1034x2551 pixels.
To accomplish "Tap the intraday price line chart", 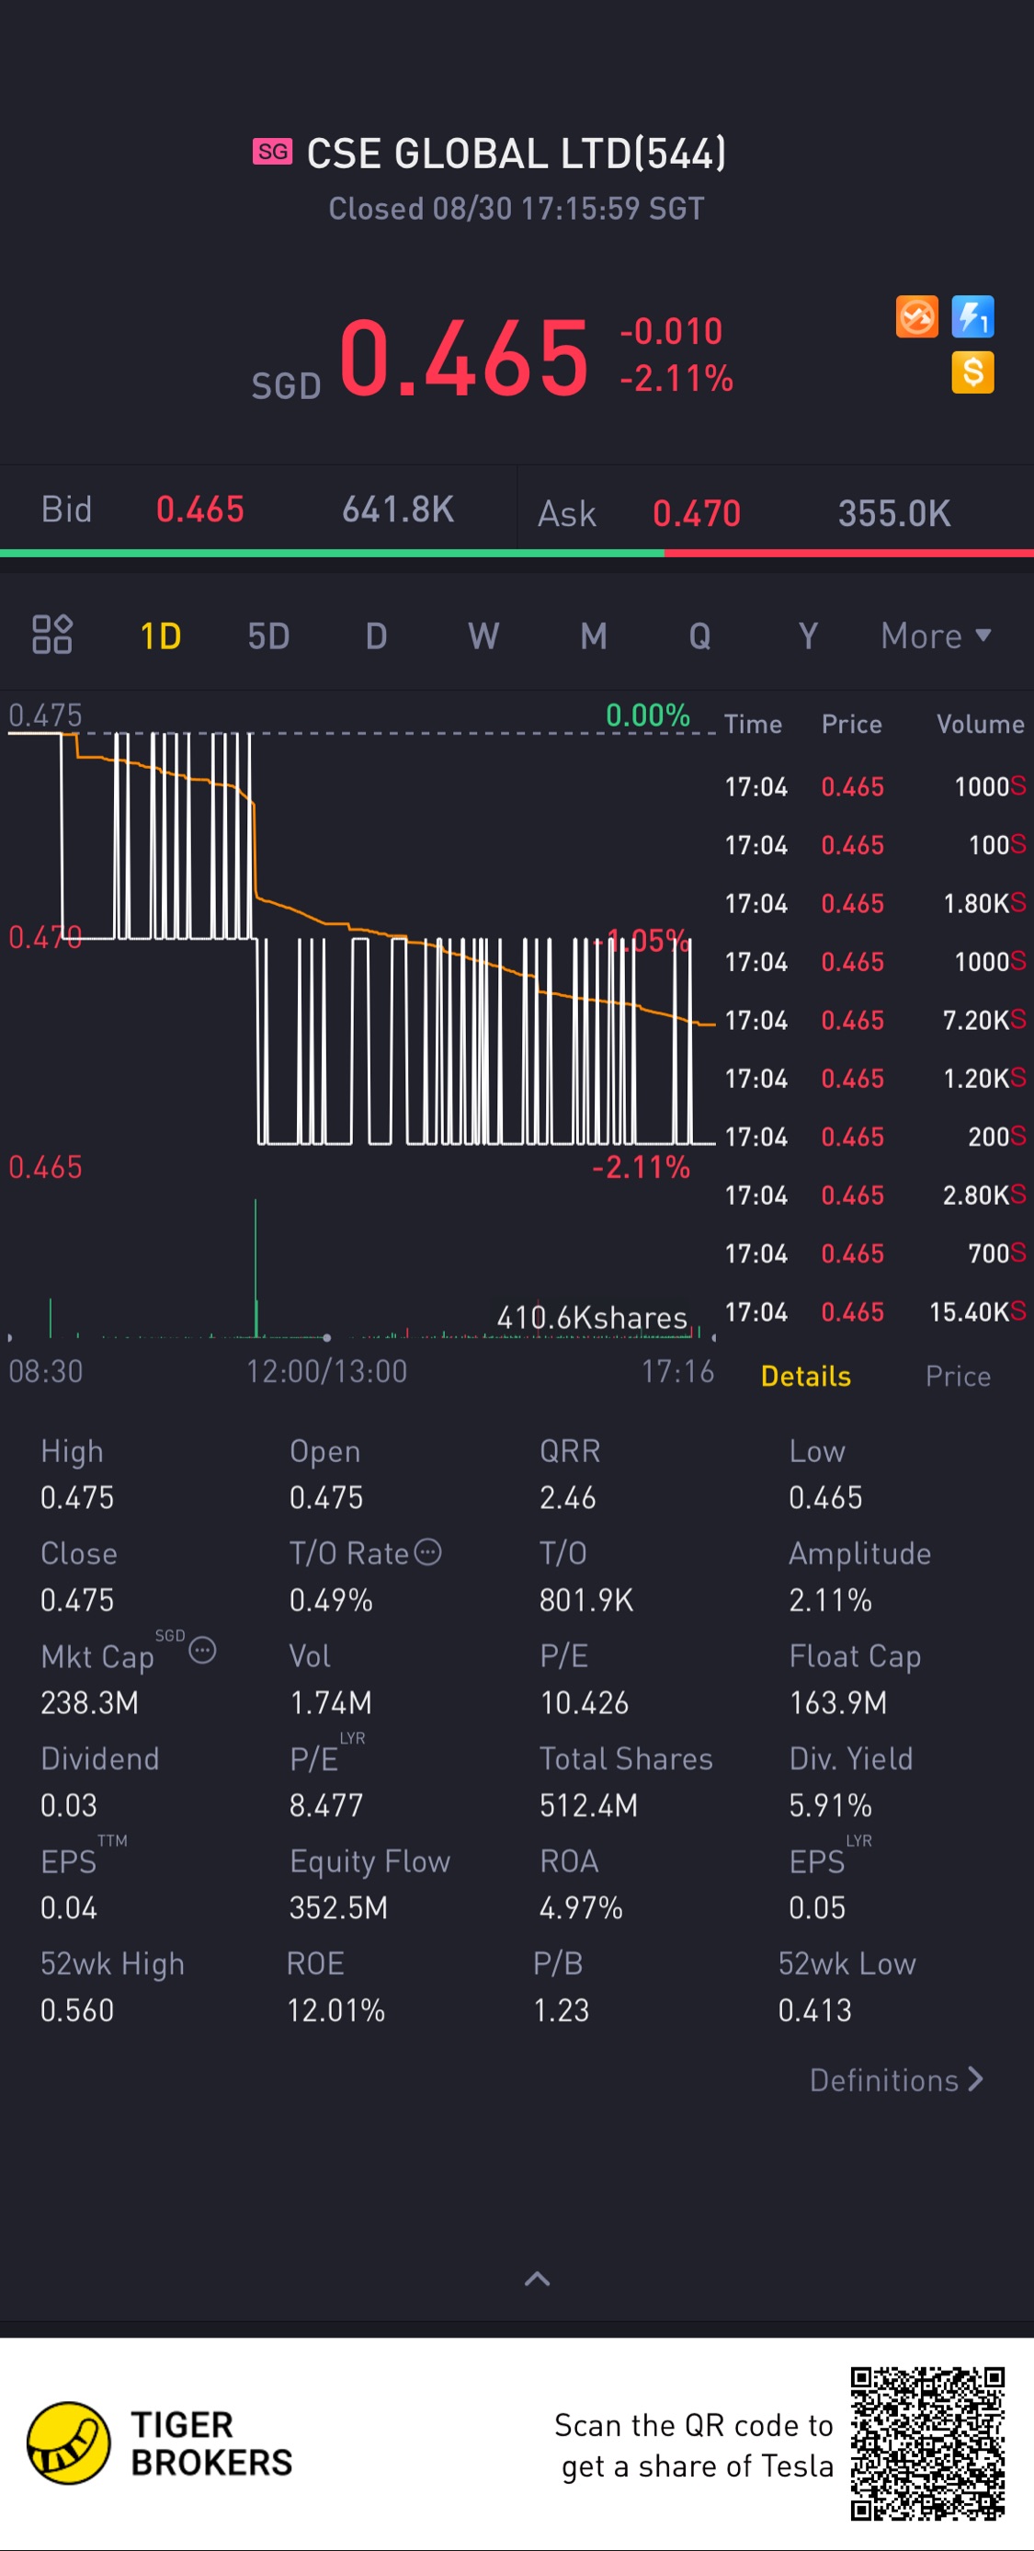I will 361,939.
